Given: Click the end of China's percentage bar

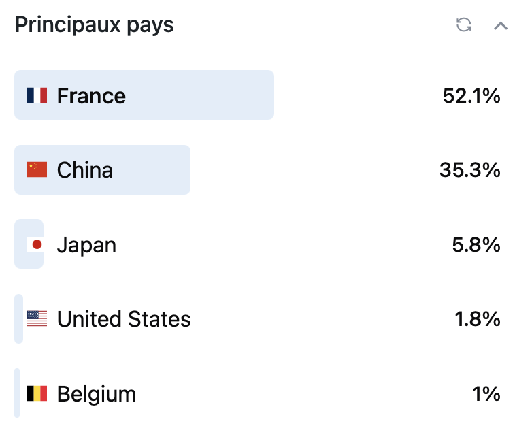Looking at the screenshot, I should pos(186,169).
